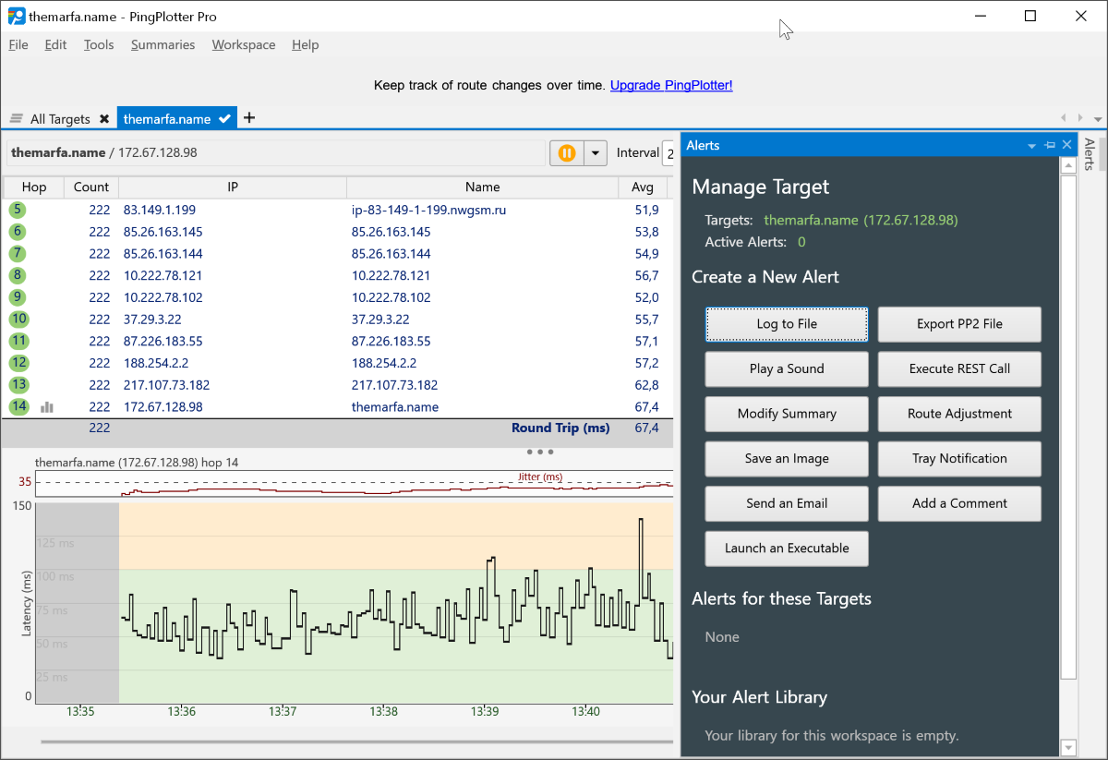Select the themarfa.name tab

(176, 119)
